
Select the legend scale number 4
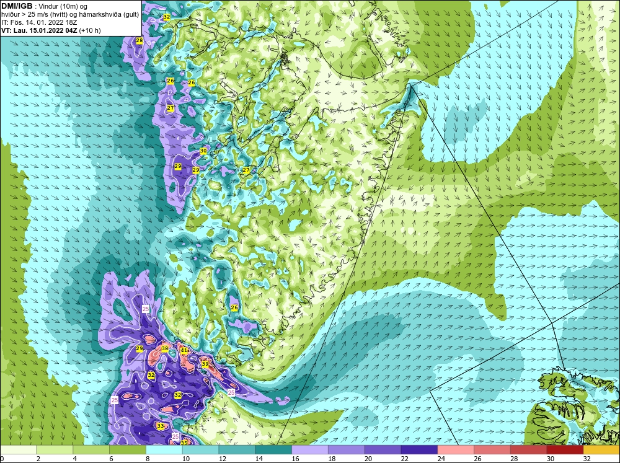tap(75, 459)
